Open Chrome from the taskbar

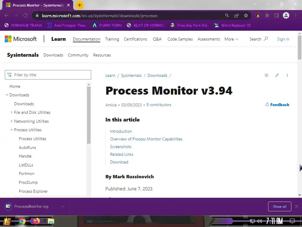[x=22, y=221]
